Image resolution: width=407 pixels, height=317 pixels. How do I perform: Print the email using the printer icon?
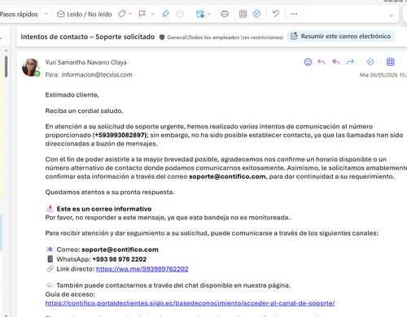pos(225,14)
